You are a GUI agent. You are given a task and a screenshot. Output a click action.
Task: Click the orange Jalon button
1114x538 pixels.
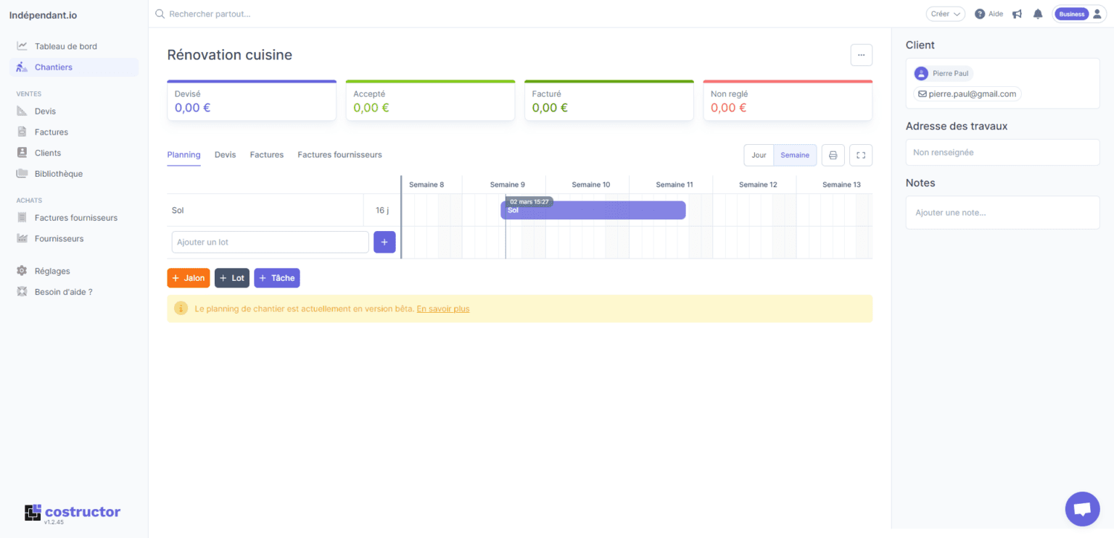(189, 278)
